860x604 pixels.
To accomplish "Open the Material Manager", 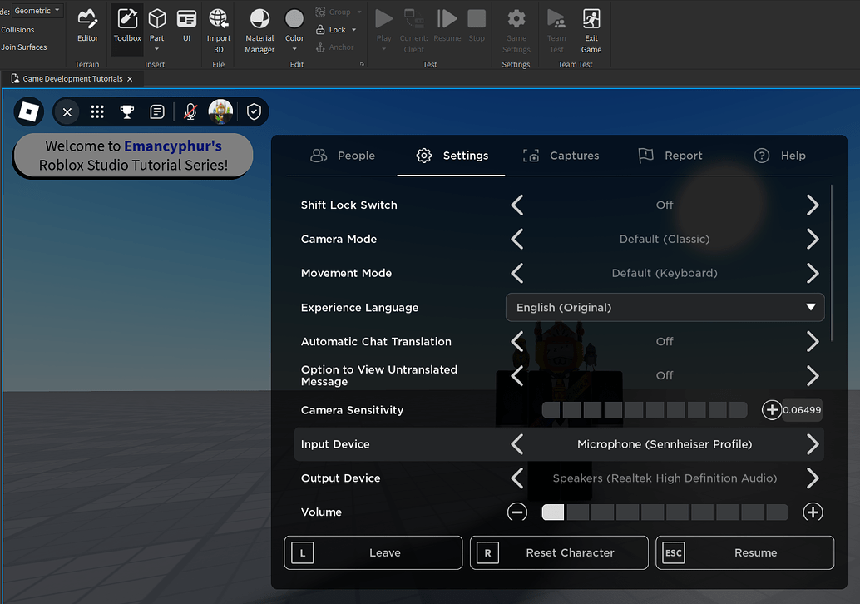I will point(259,30).
